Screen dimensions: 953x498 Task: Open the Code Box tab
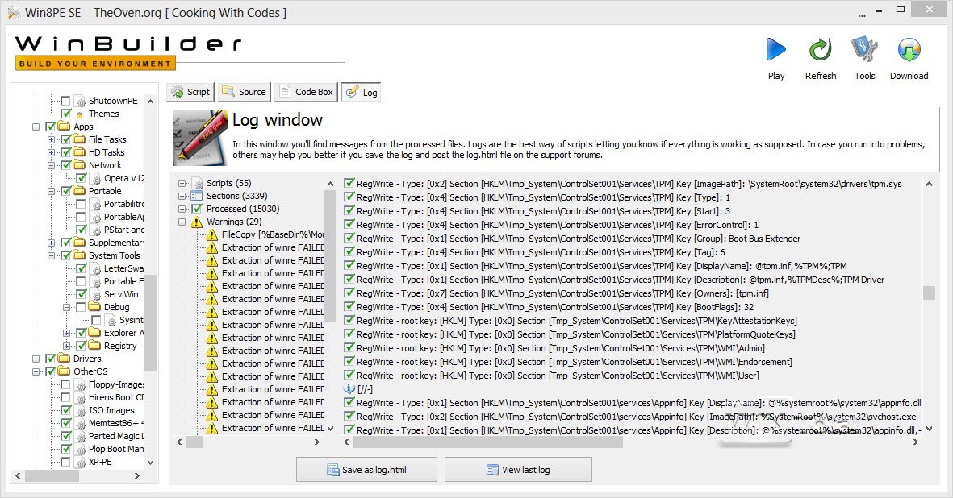pos(306,92)
